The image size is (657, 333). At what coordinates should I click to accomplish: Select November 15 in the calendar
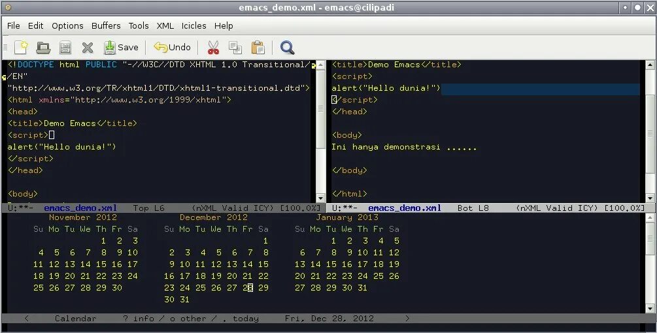click(101, 264)
